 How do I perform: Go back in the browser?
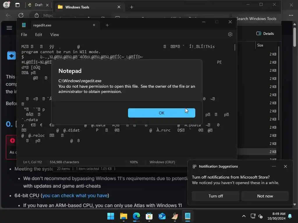coord(8,15)
